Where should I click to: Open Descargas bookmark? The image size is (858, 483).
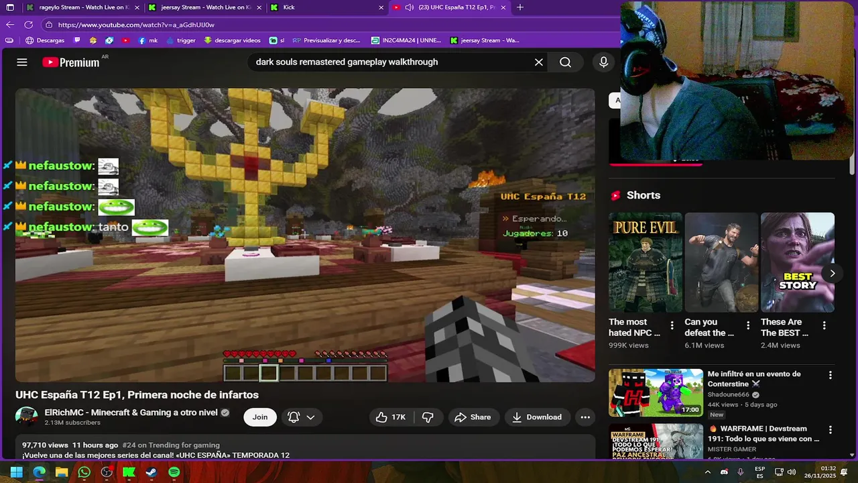coord(45,40)
